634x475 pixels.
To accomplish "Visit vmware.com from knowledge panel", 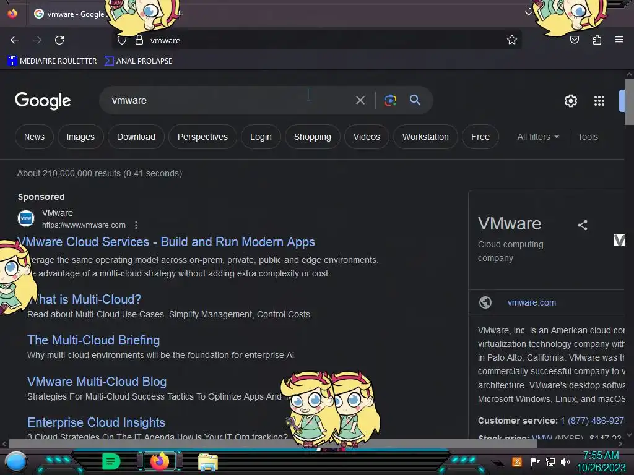I will 532,302.
